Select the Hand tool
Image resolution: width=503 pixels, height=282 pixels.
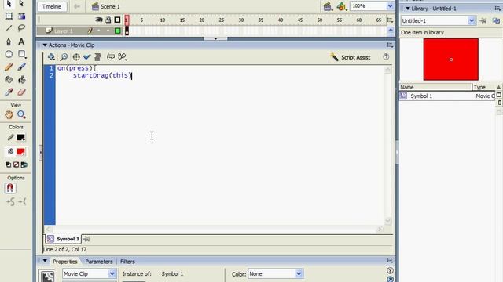[x=9, y=114]
